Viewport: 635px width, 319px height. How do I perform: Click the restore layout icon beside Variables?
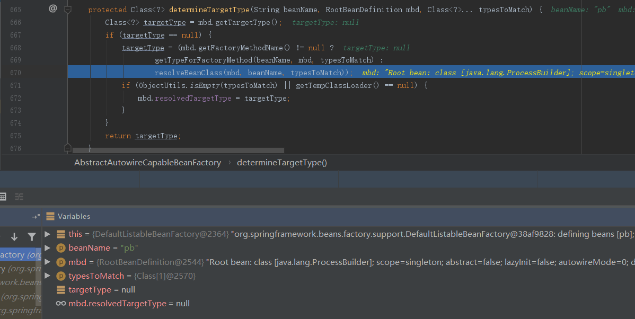click(x=36, y=216)
